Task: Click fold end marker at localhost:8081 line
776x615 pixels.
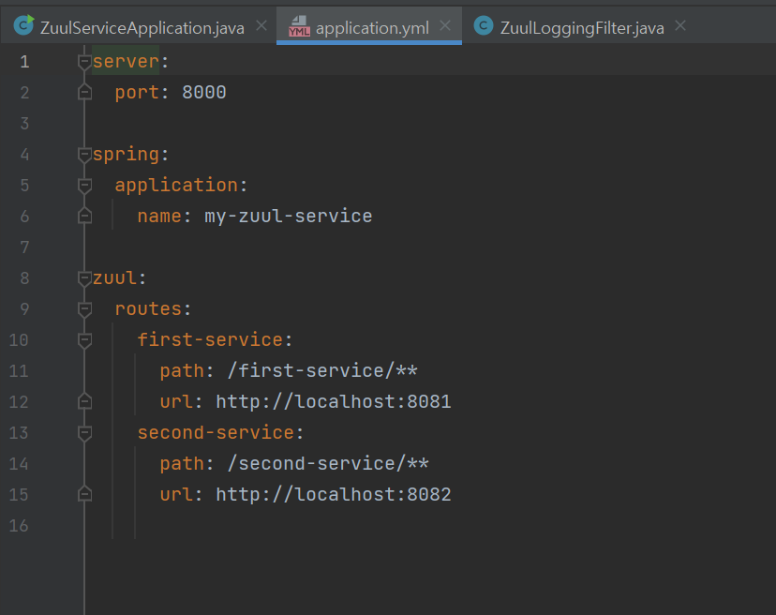Action: pos(84,401)
